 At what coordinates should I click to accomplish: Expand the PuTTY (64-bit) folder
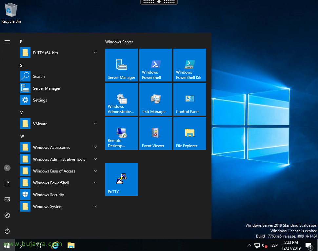coord(59,53)
